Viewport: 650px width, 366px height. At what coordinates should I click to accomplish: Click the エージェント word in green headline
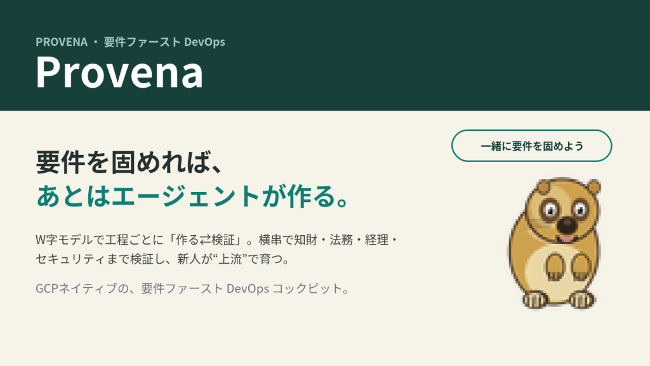pyautogui.click(x=186, y=196)
